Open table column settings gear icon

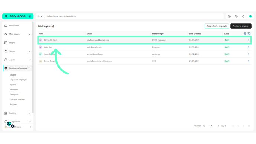(245, 33)
